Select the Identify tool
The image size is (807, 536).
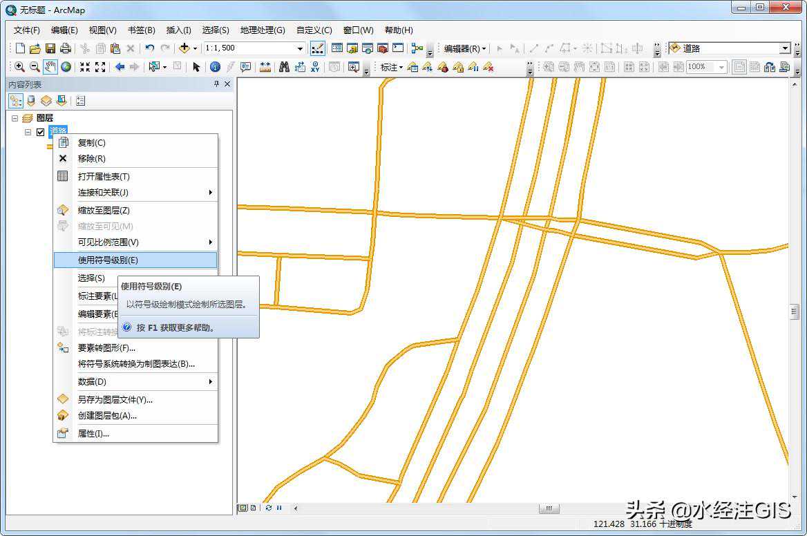215,67
